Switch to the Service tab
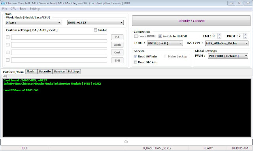This screenshot has height=151, width=253. pos(59,72)
